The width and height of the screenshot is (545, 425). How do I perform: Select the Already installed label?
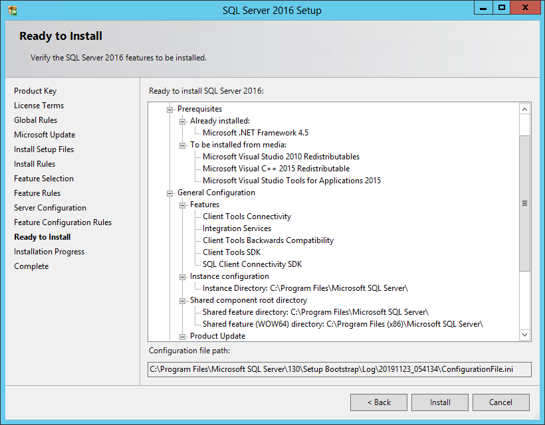[220, 121]
